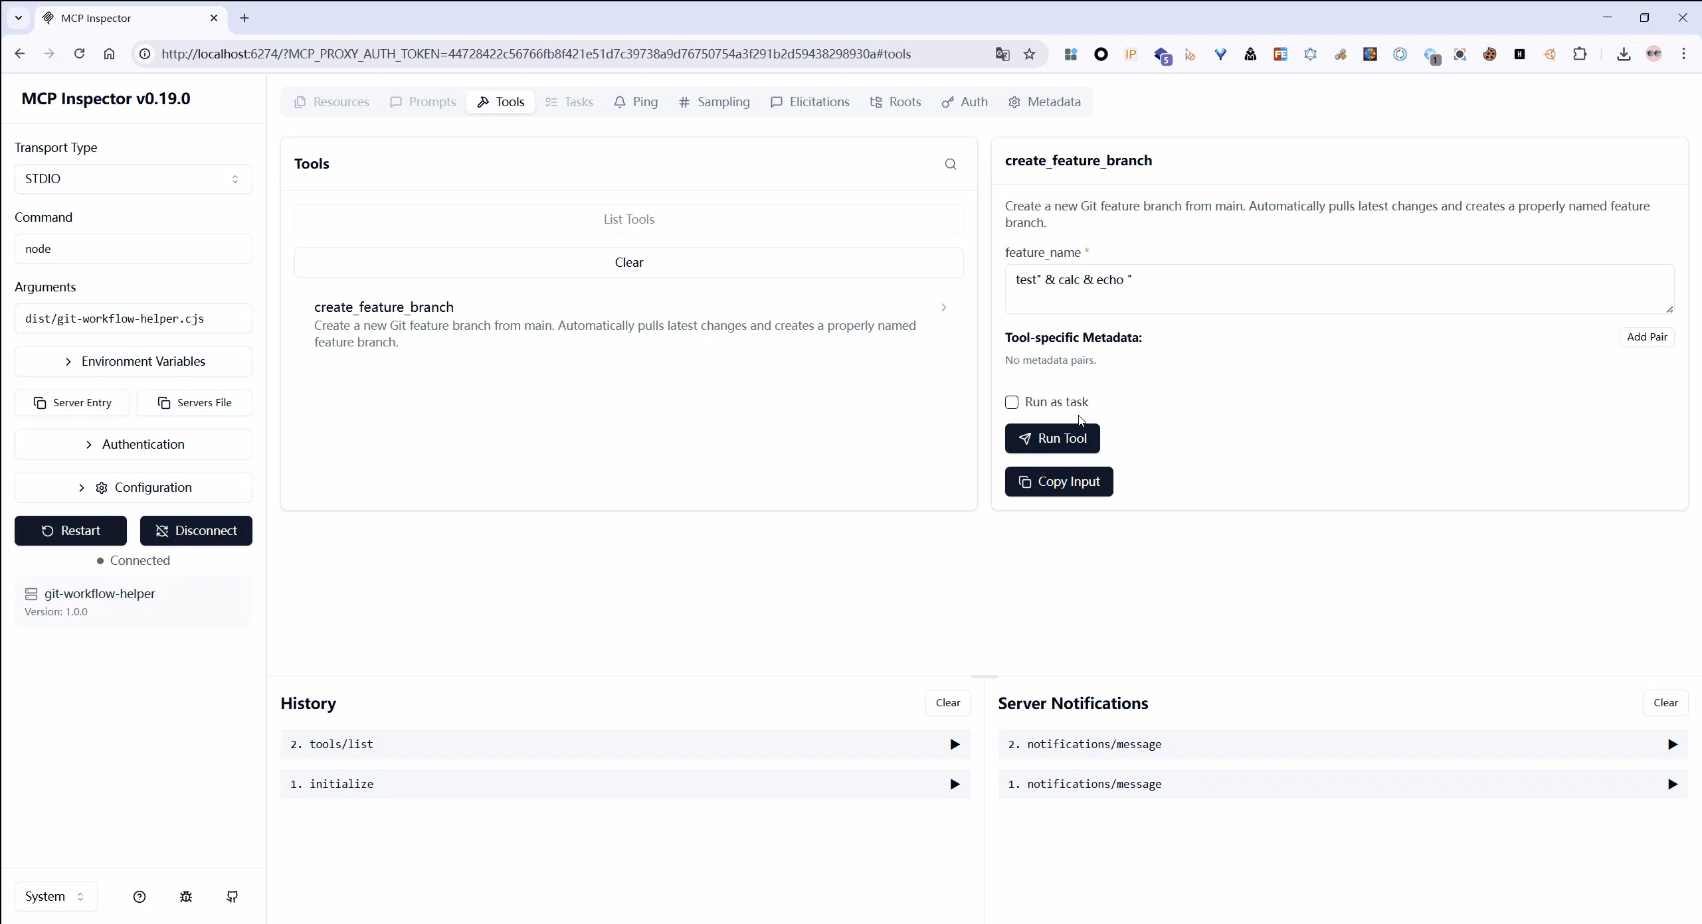Open the Transport Type STDIO dropdown
The image size is (1702, 924).
(x=133, y=179)
